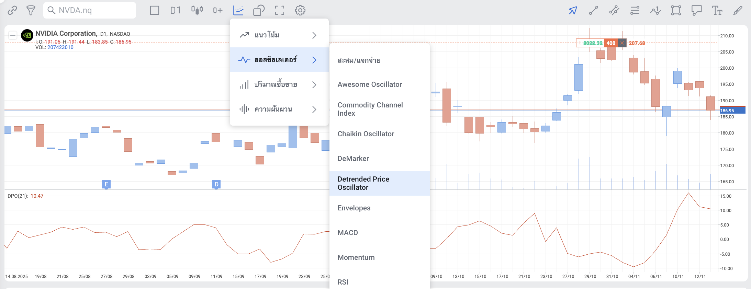751x289 pixels.
Task: Add the Commodity Channel Index indicator
Action: (380, 109)
